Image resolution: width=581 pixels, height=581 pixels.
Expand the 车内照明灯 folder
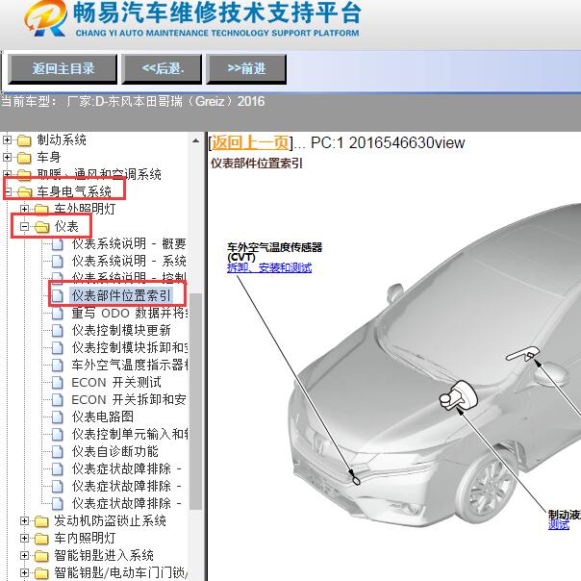(24, 538)
